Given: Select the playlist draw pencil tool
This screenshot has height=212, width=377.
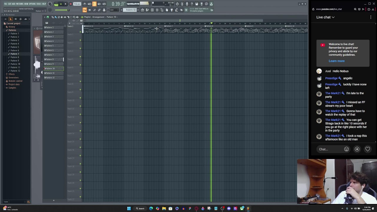Looking at the screenshot, I should point(52,17).
